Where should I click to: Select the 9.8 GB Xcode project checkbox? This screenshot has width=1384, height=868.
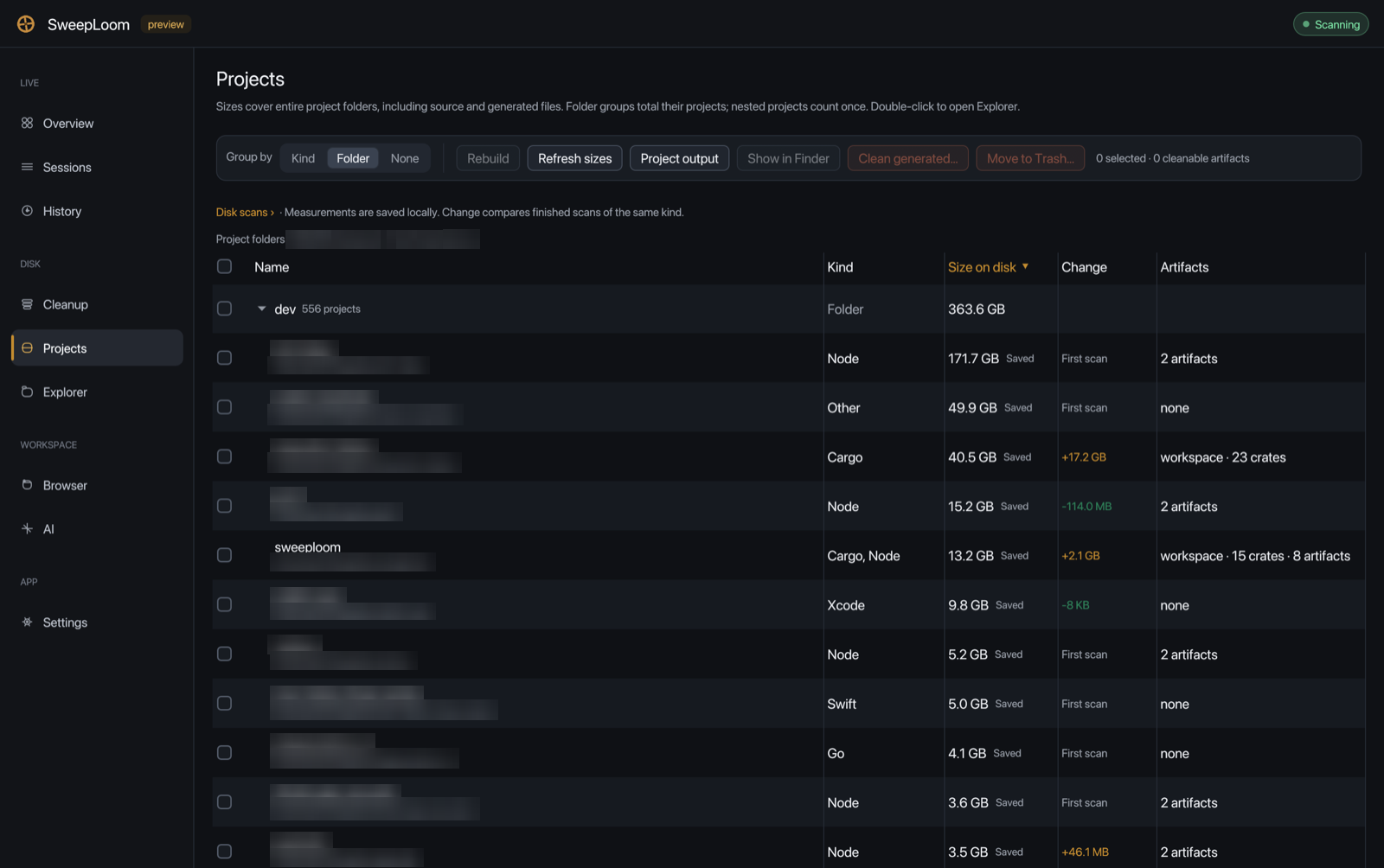click(x=224, y=604)
